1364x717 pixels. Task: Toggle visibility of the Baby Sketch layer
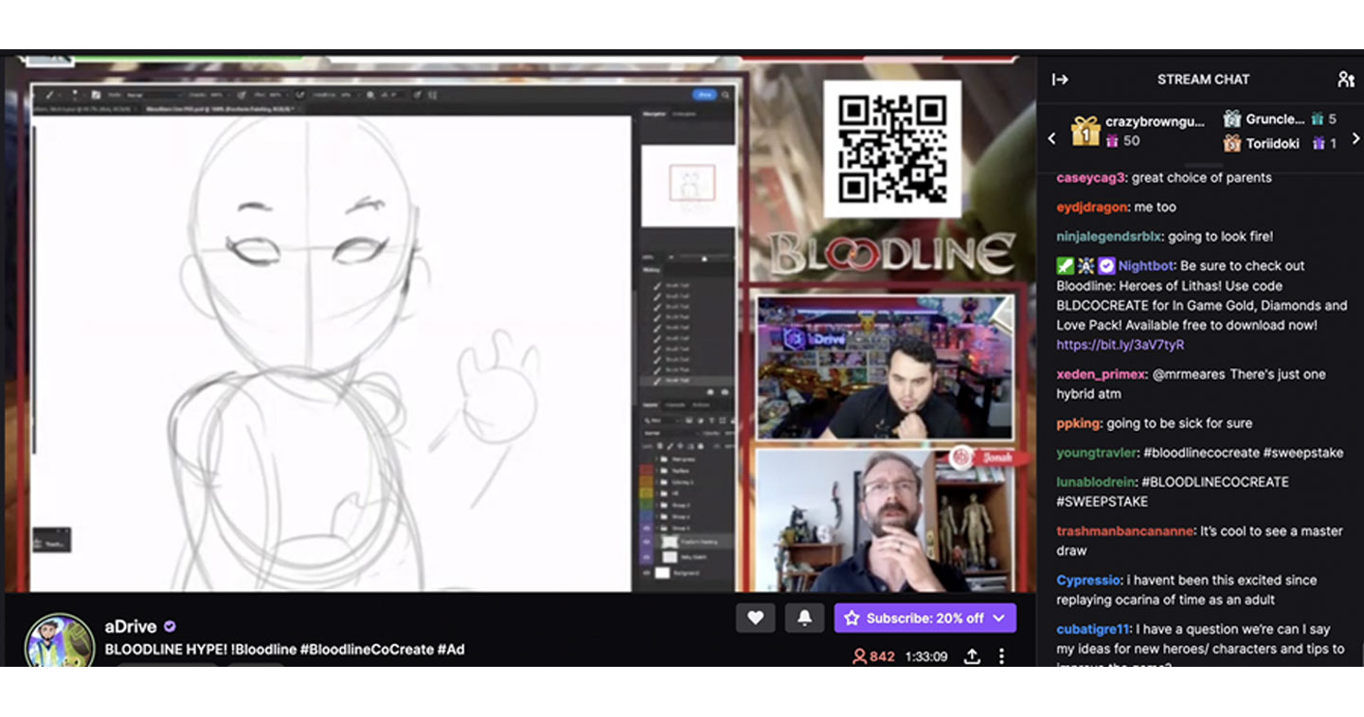646,557
